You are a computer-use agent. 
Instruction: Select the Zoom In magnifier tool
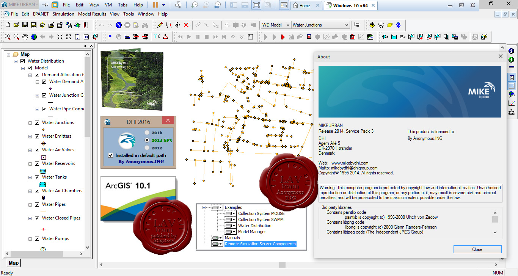pos(8,37)
